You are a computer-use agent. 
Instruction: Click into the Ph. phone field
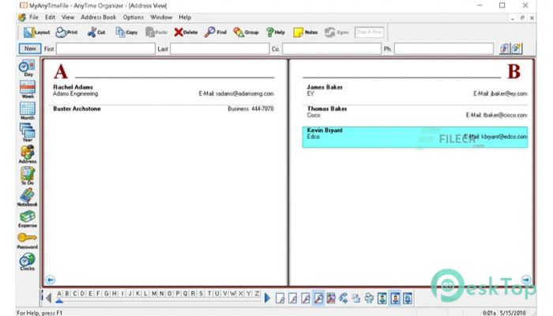point(444,49)
